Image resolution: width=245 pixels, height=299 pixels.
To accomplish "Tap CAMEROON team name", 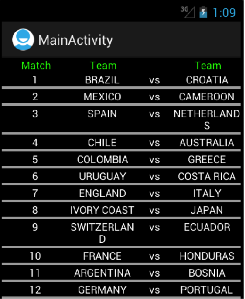I will [207, 97].
